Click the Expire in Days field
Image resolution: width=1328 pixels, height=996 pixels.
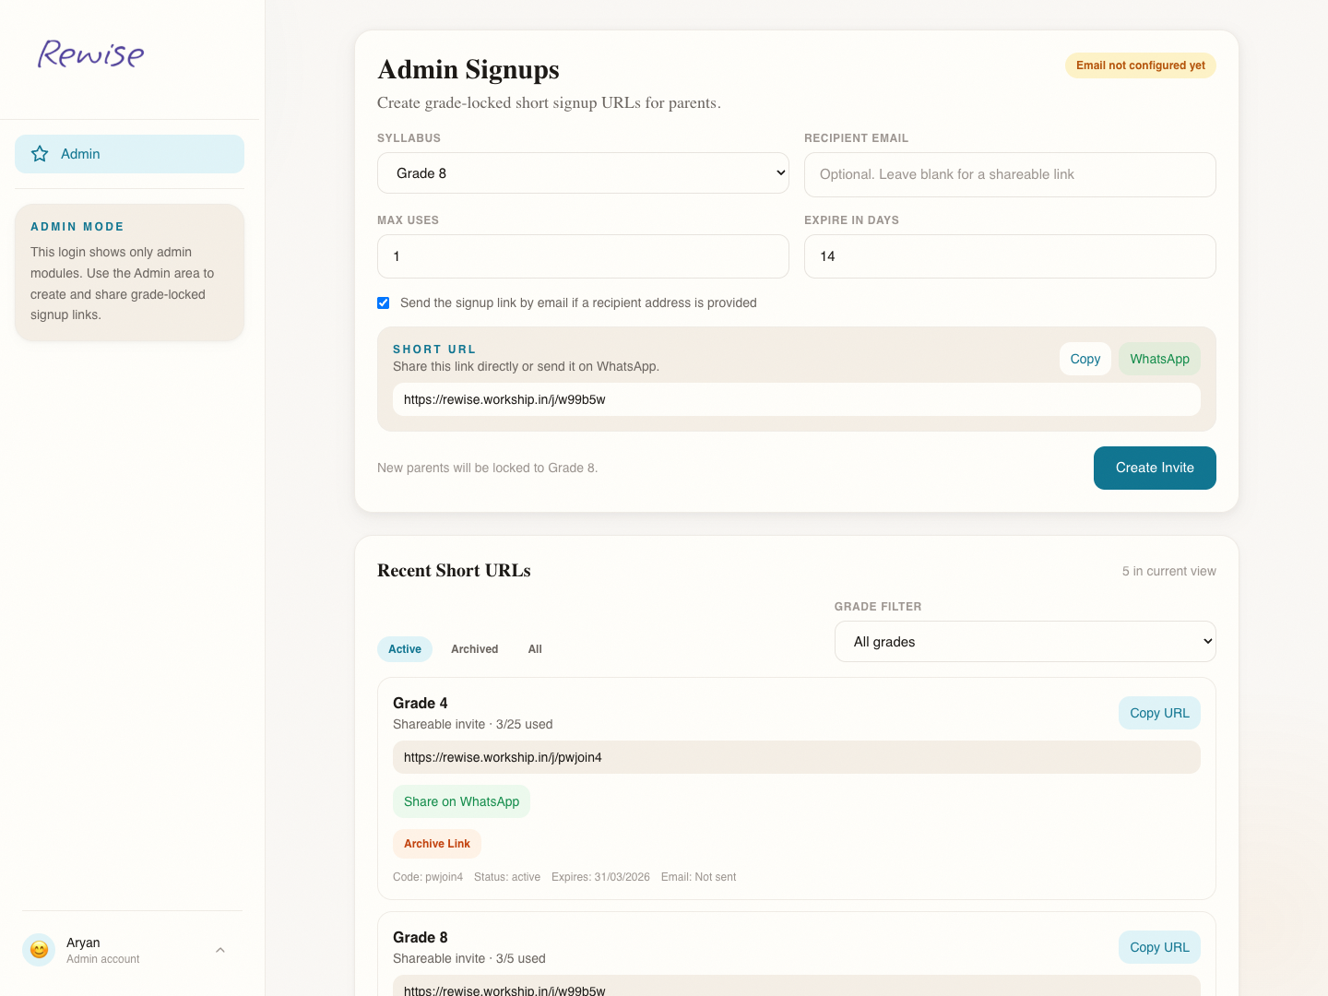[1010, 256]
